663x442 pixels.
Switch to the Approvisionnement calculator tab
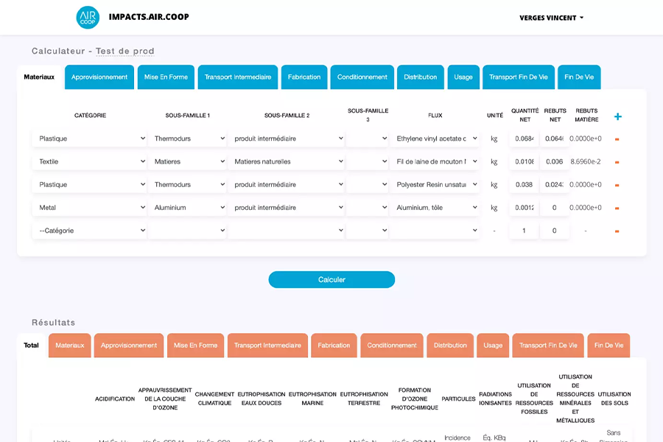[99, 77]
